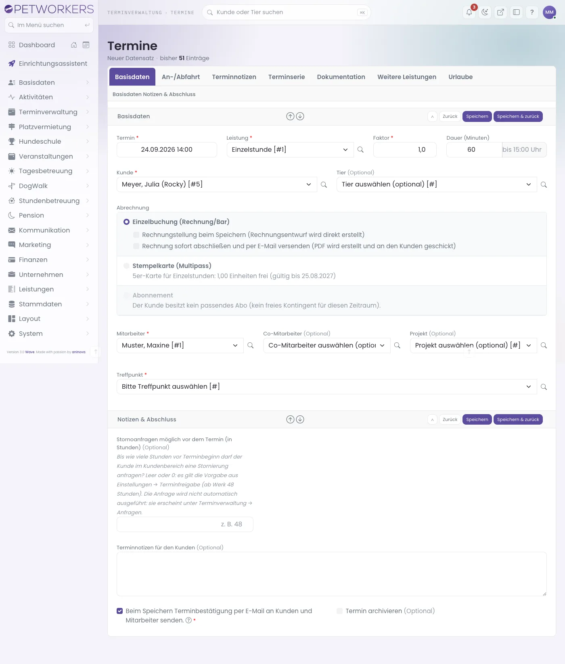Image resolution: width=565 pixels, height=664 pixels.
Task: Click Dashboard home icon
Action: [x=74, y=45]
